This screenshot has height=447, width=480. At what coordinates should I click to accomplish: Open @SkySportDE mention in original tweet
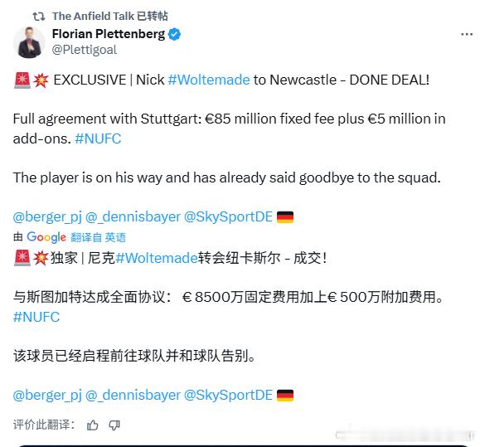click(228, 217)
